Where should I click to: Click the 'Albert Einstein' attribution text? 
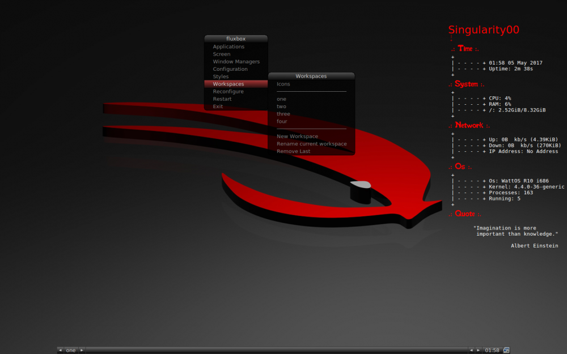tap(535, 246)
